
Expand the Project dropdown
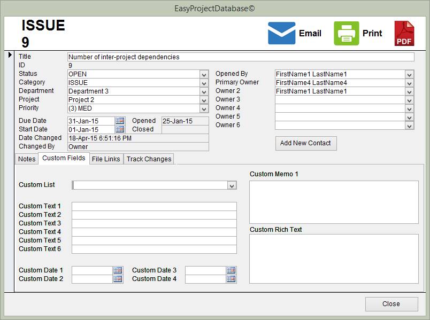204,100
